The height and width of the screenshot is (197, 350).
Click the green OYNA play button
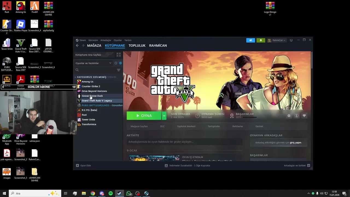point(144,116)
